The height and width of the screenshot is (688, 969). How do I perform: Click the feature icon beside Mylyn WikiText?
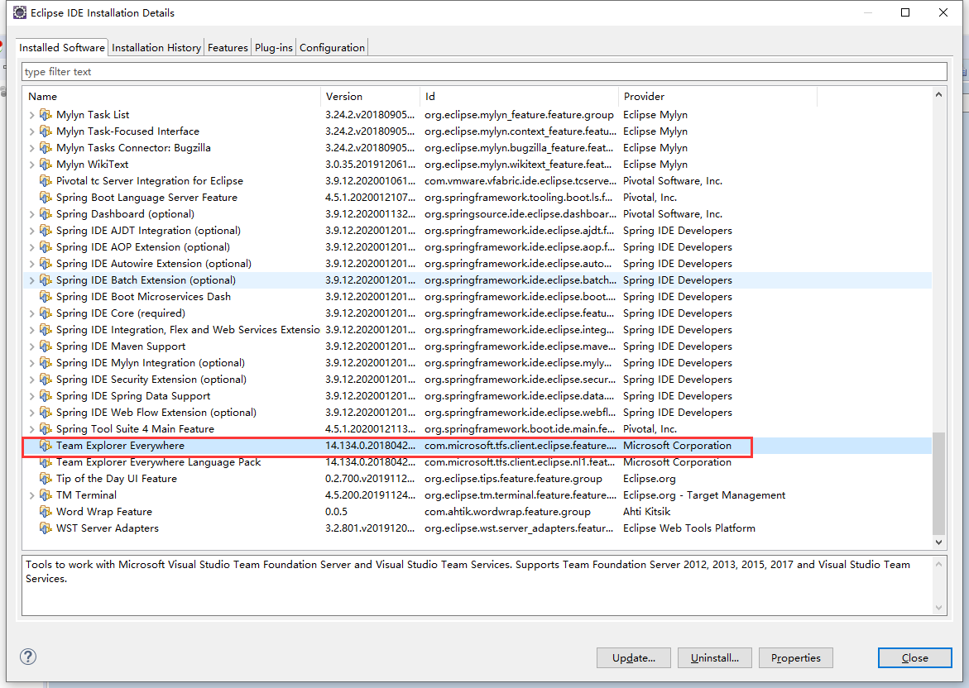click(x=46, y=164)
